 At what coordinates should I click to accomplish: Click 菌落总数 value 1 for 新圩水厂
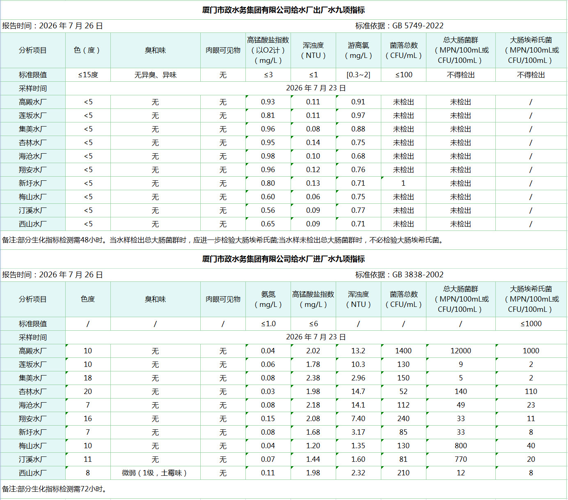pos(403,183)
